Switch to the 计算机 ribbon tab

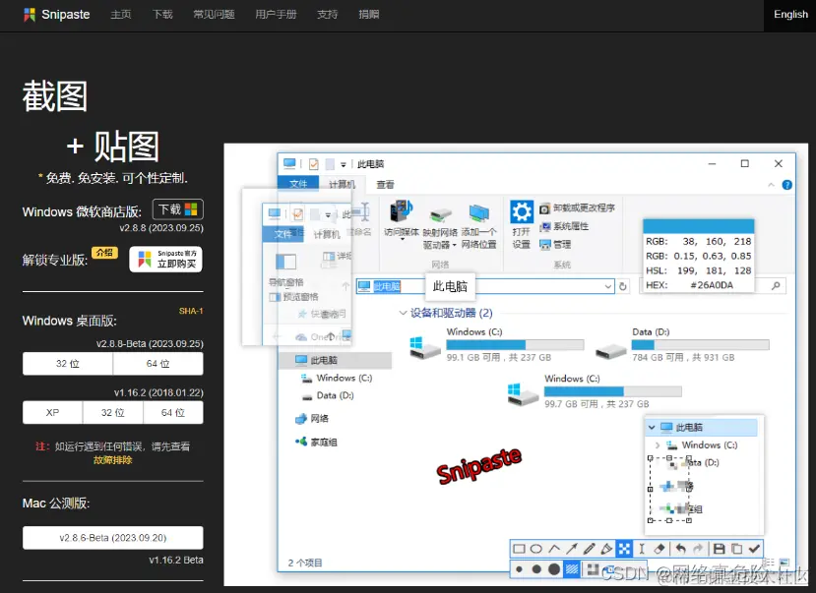tap(342, 185)
